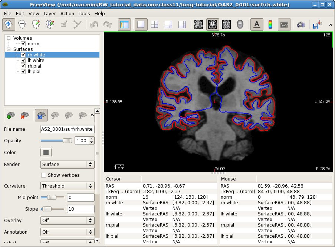Click the Mid point value field

80,198
